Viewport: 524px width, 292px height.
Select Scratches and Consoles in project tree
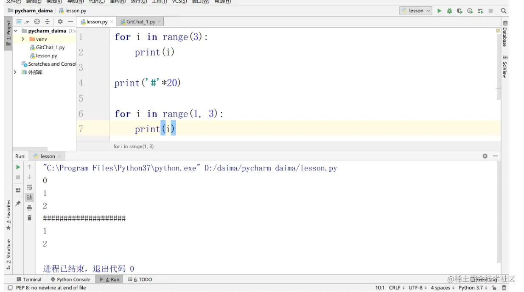pyautogui.click(x=49, y=64)
